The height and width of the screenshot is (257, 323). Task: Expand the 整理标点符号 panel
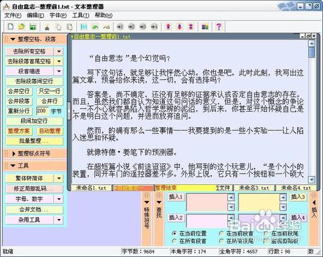[x=14, y=154]
